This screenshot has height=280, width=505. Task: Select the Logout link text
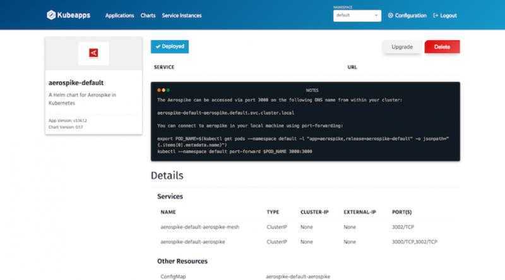tap(448, 15)
